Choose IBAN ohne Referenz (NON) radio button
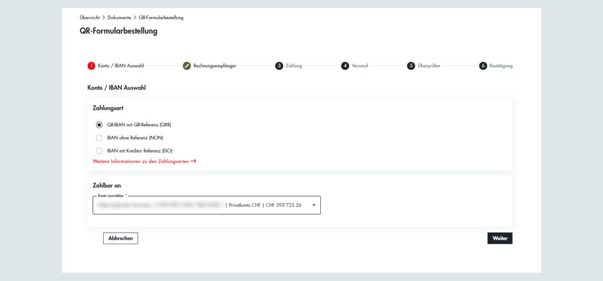 click(x=99, y=137)
